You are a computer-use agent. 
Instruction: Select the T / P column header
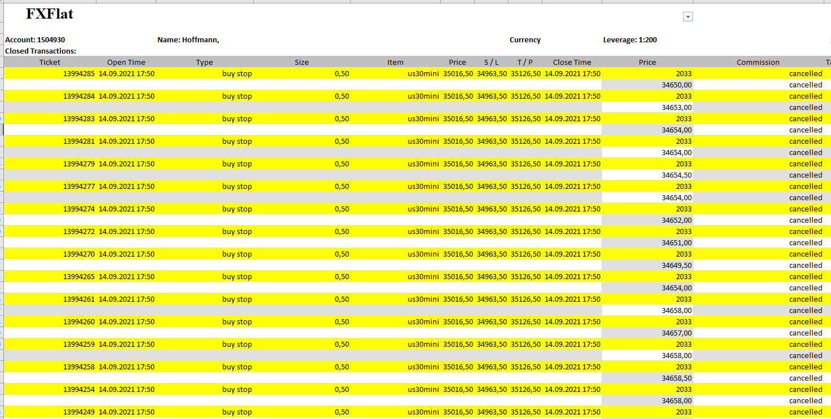[x=525, y=63]
